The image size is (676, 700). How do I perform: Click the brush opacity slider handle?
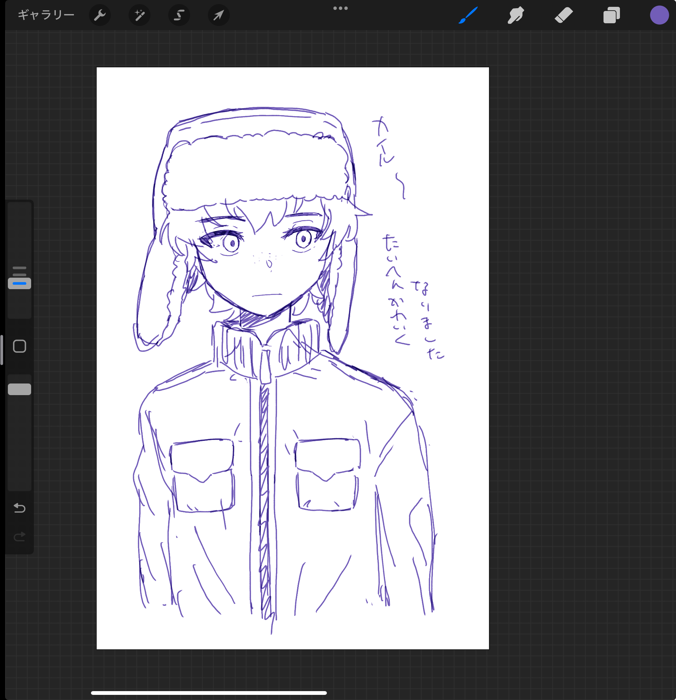pyautogui.click(x=19, y=389)
